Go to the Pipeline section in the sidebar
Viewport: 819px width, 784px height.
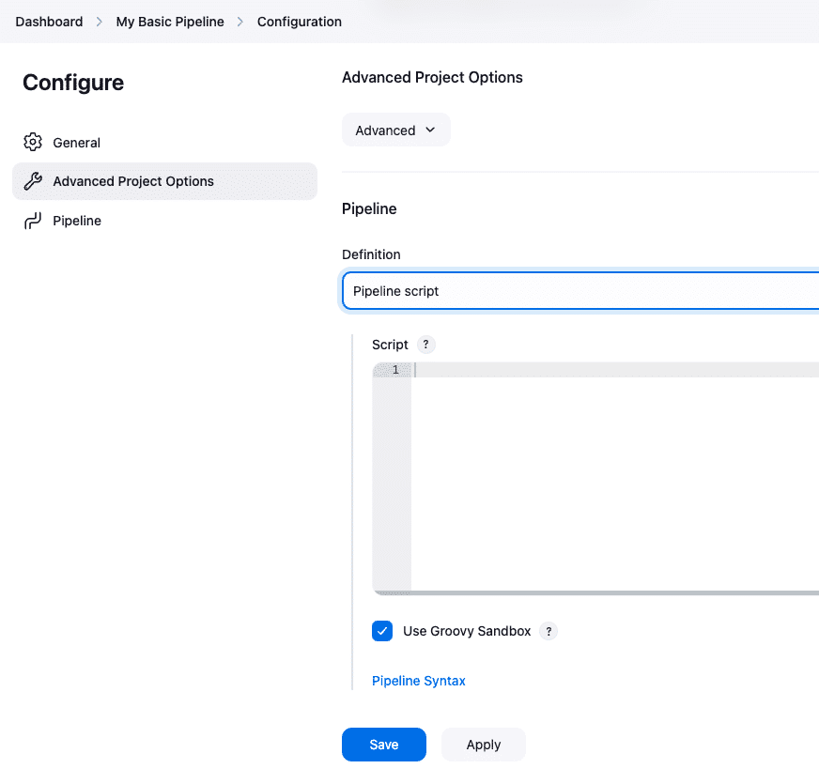(x=164, y=221)
